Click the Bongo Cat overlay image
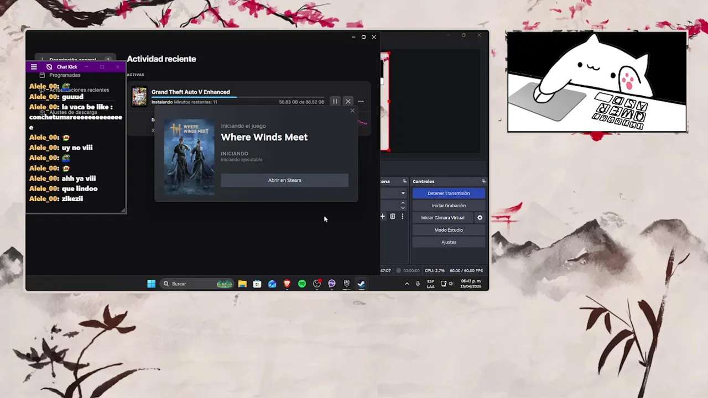The width and height of the screenshot is (708, 398). (x=597, y=81)
